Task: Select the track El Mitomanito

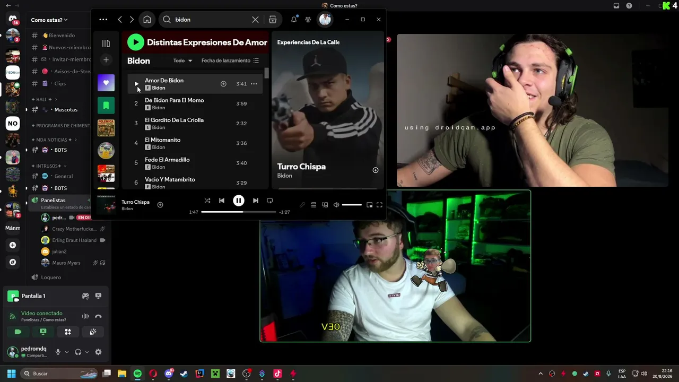Action: click(195, 143)
